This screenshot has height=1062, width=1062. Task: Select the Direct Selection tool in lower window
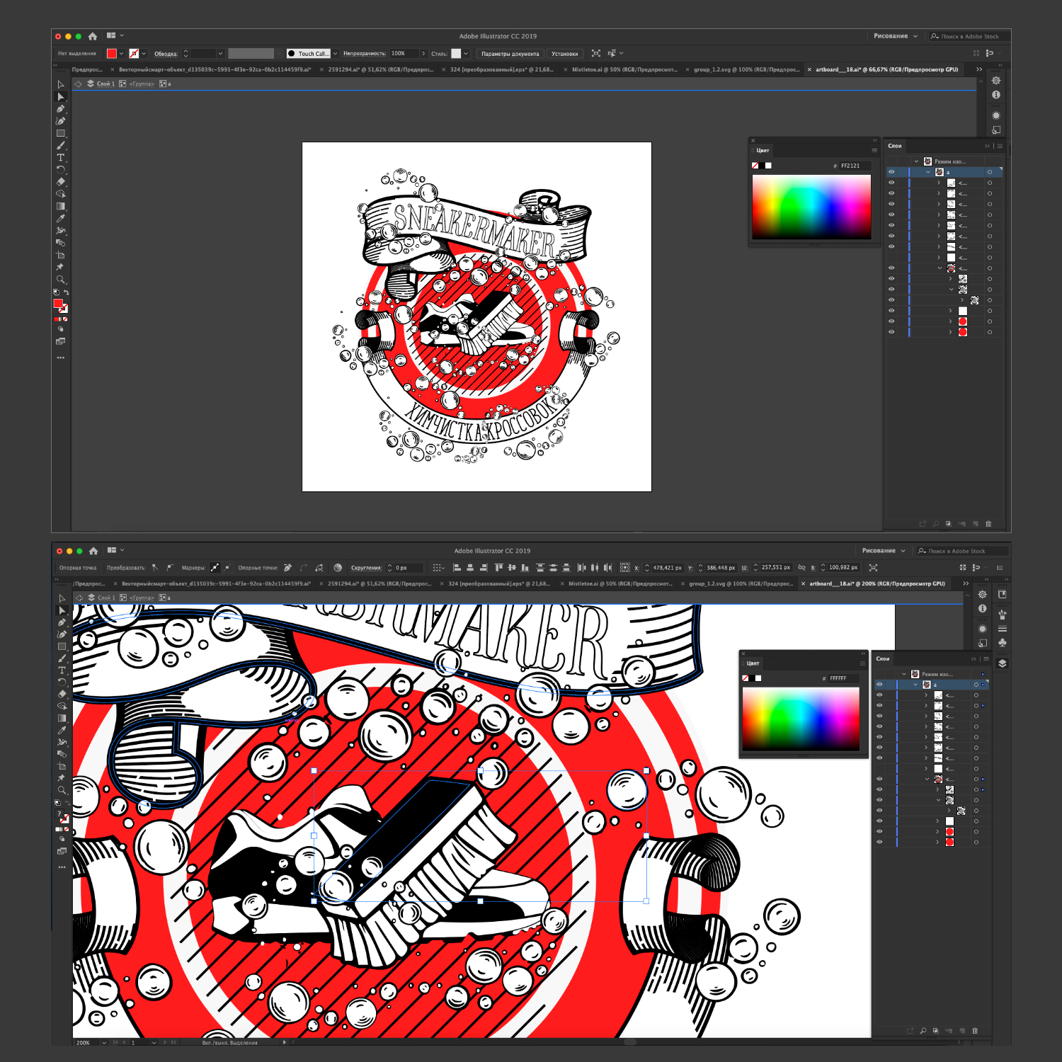click(62, 610)
